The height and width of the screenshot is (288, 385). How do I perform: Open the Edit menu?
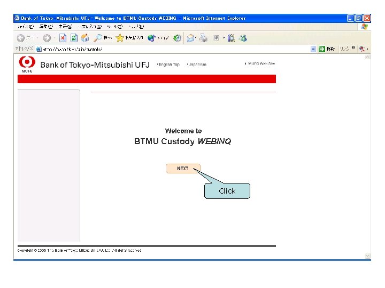(46, 27)
